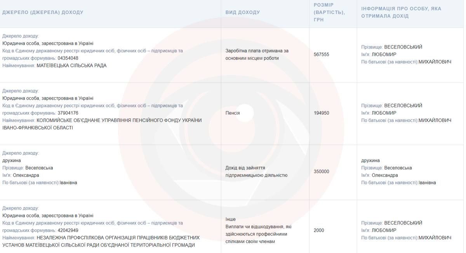Click the 'Джерело (джерела) доходу' column header

pyautogui.click(x=43, y=12)
